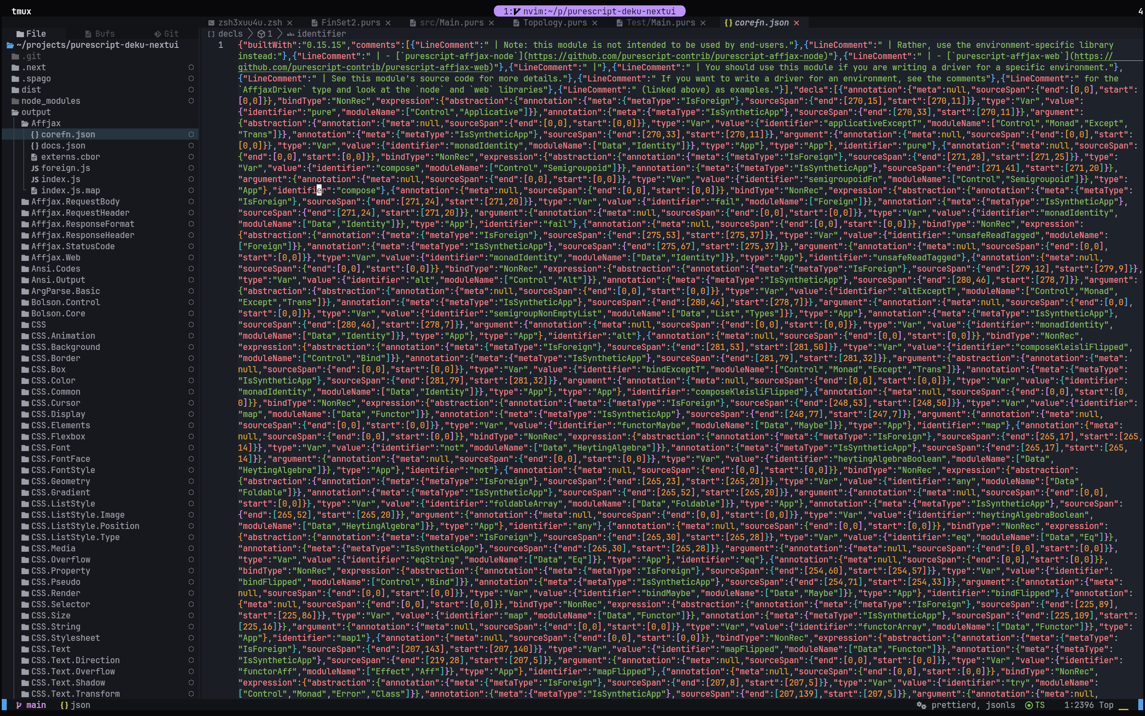Close the Test/Main.purs tab
The width and height of the screenshot is (1145, 716).
click(x=703, y=23)
